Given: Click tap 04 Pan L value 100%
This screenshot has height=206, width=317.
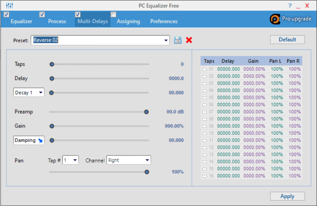Looking at the screenshot, I should (x=277, y=90).
